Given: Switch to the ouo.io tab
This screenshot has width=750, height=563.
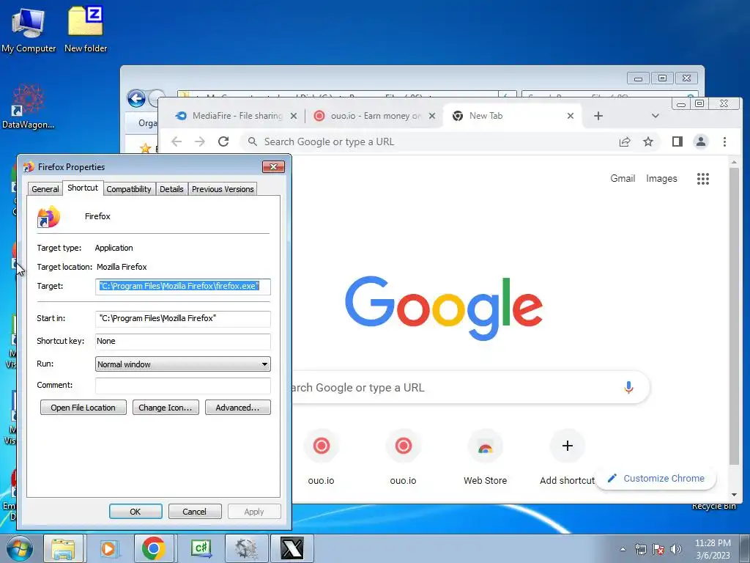Looking at the screenshot, I should click(373, 116).
